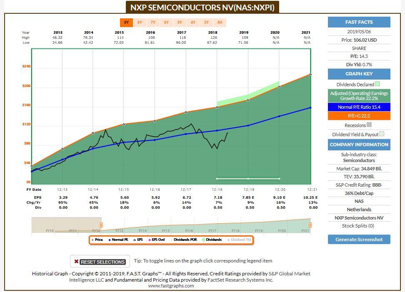Open the www.fastgraphs.com link
This screenshot has height=292, width=405.
pos(171,286)
